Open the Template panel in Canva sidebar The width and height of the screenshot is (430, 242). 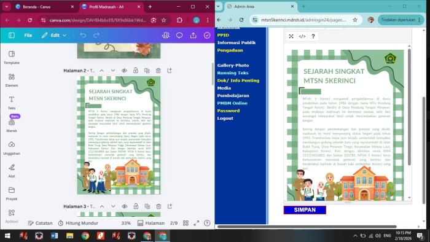(12, 58)
